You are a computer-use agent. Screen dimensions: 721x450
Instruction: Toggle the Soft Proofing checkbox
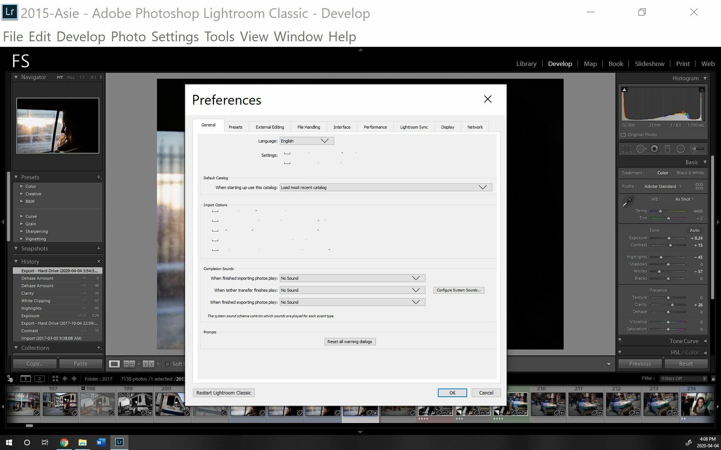(168, 364)
